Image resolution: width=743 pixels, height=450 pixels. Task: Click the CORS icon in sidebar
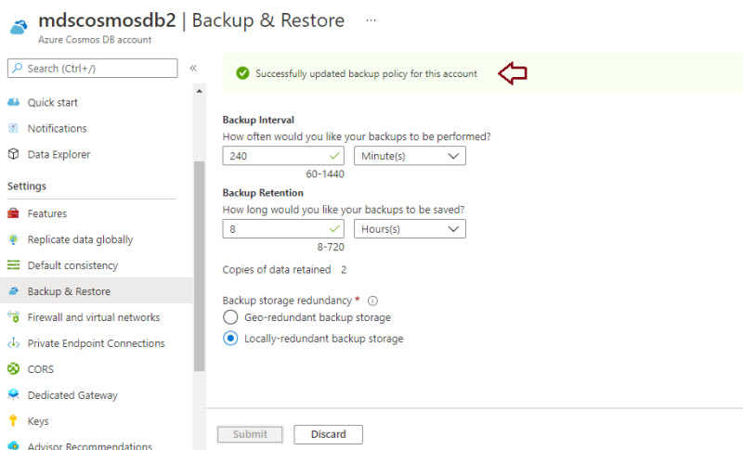13,369
